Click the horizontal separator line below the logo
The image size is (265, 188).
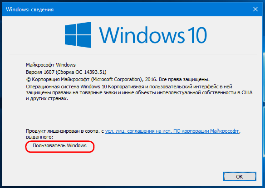click(133, 54)
